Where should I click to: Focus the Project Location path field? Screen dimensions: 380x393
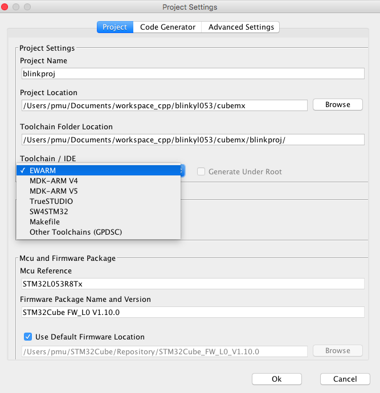pos(165,105)
